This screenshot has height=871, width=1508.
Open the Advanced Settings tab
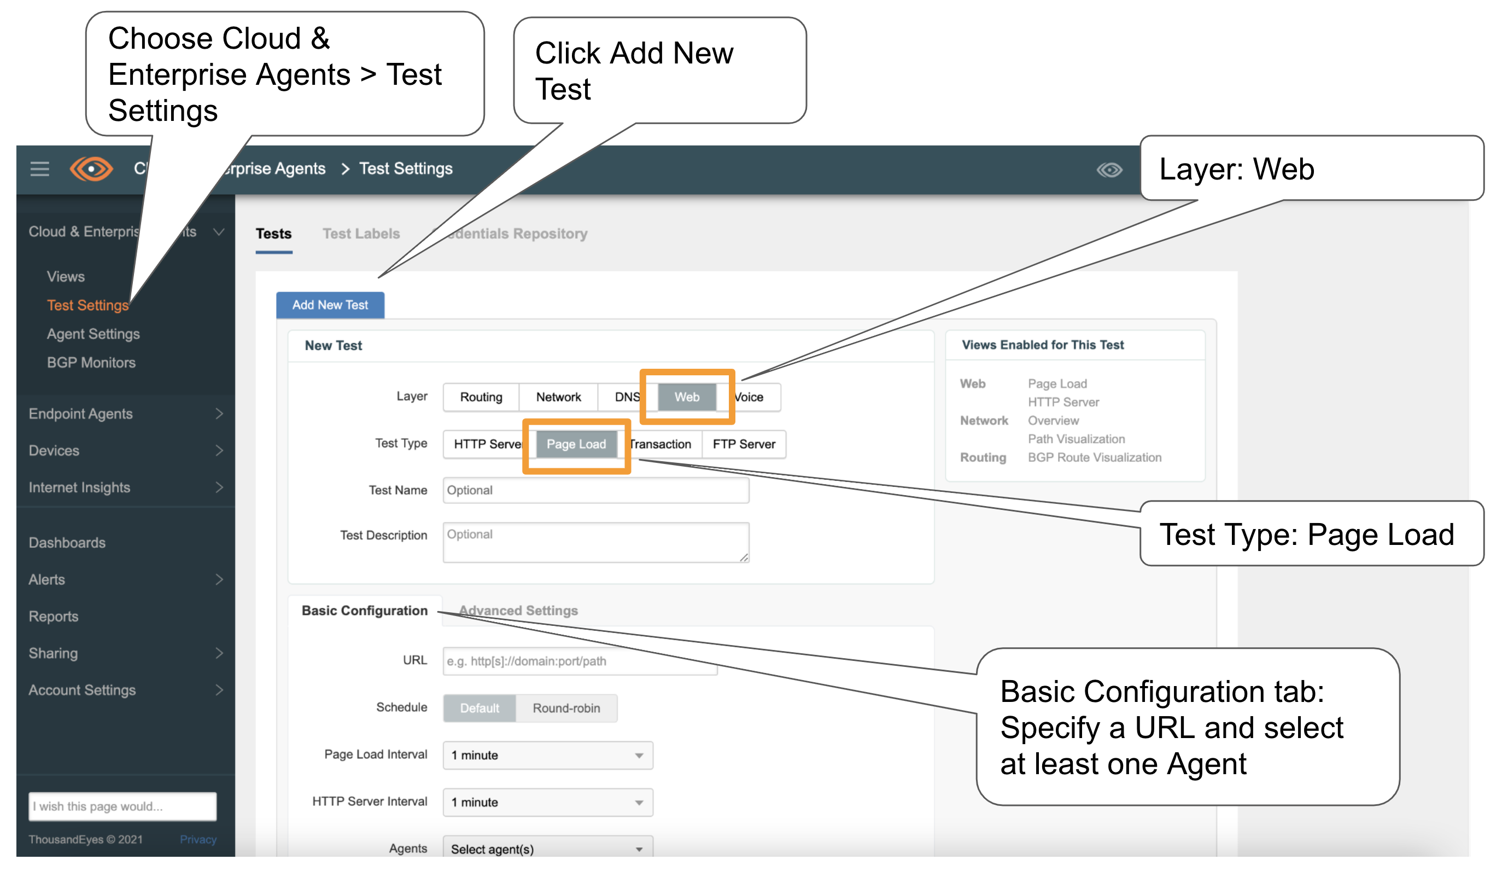pos(518,611)
